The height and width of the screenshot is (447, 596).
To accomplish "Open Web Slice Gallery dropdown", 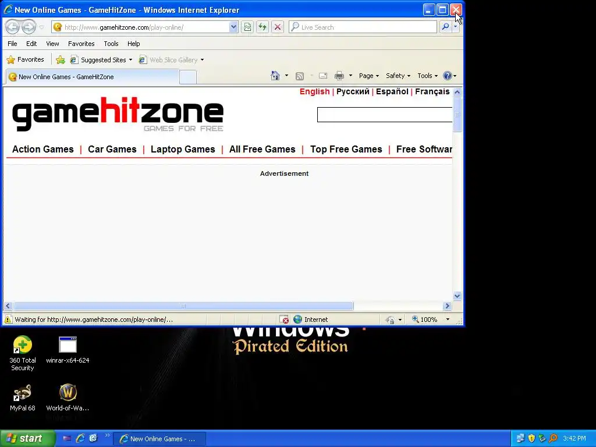I will 171,60.
